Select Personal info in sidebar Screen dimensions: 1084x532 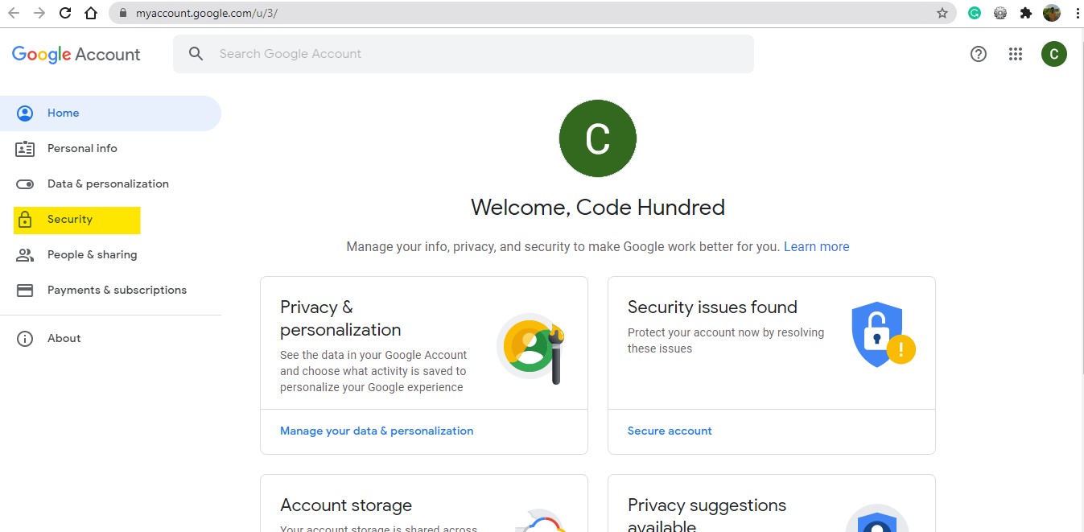coord(82,149)
